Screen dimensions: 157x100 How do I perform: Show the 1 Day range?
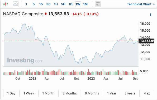click(11, 93)
